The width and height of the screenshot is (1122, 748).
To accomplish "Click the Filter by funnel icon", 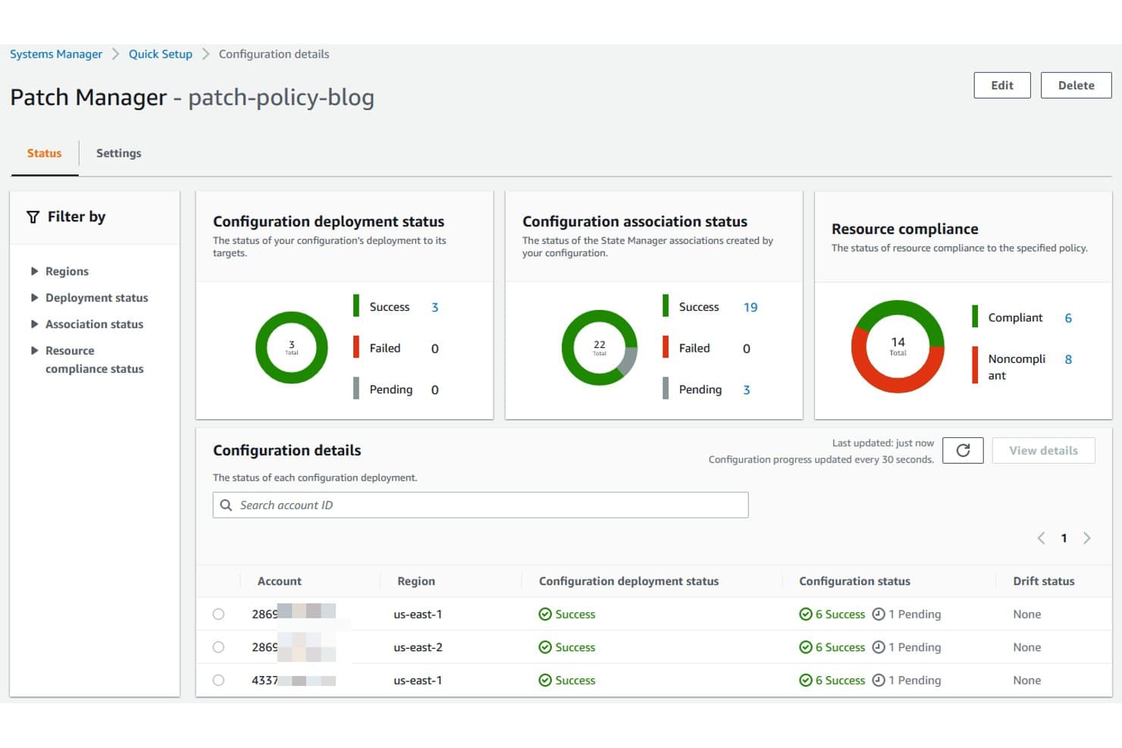I will (33, 217).
